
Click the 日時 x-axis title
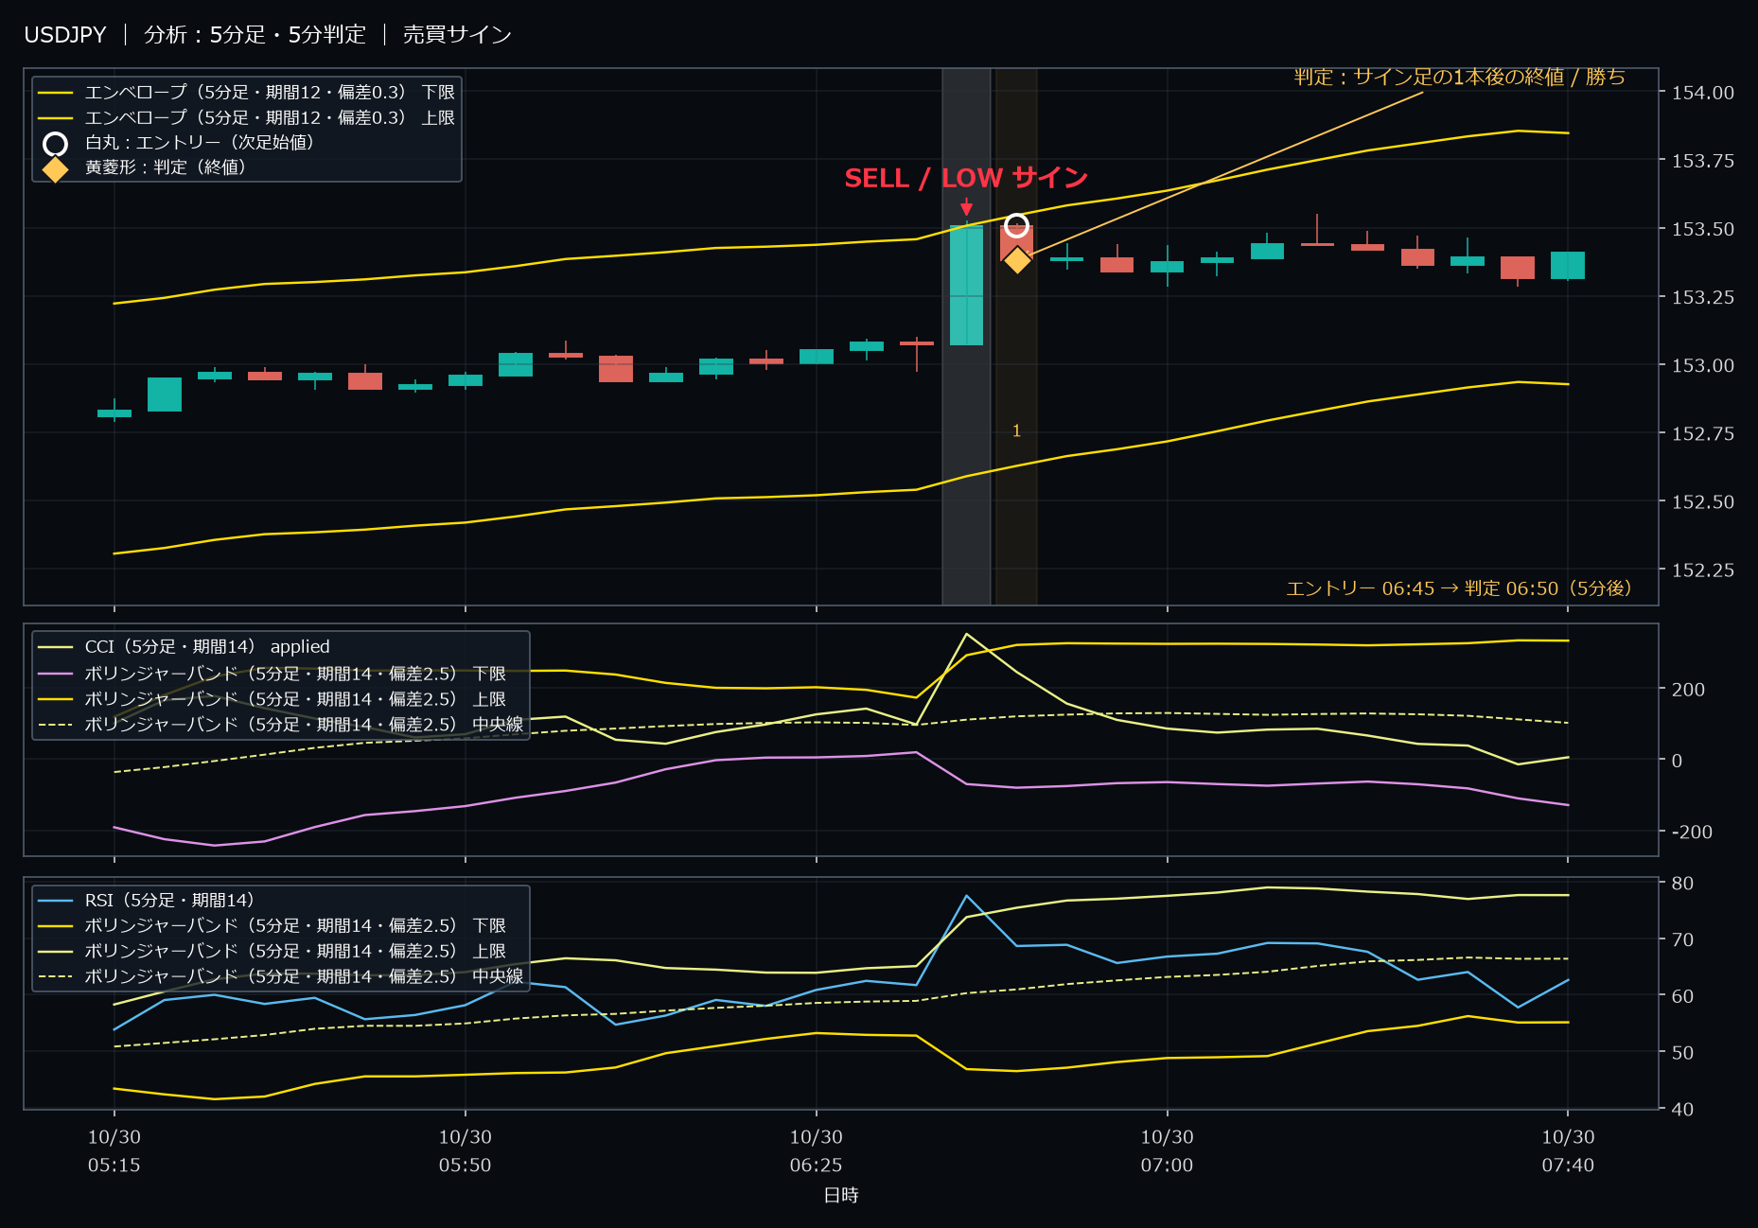pos(841,1195)
